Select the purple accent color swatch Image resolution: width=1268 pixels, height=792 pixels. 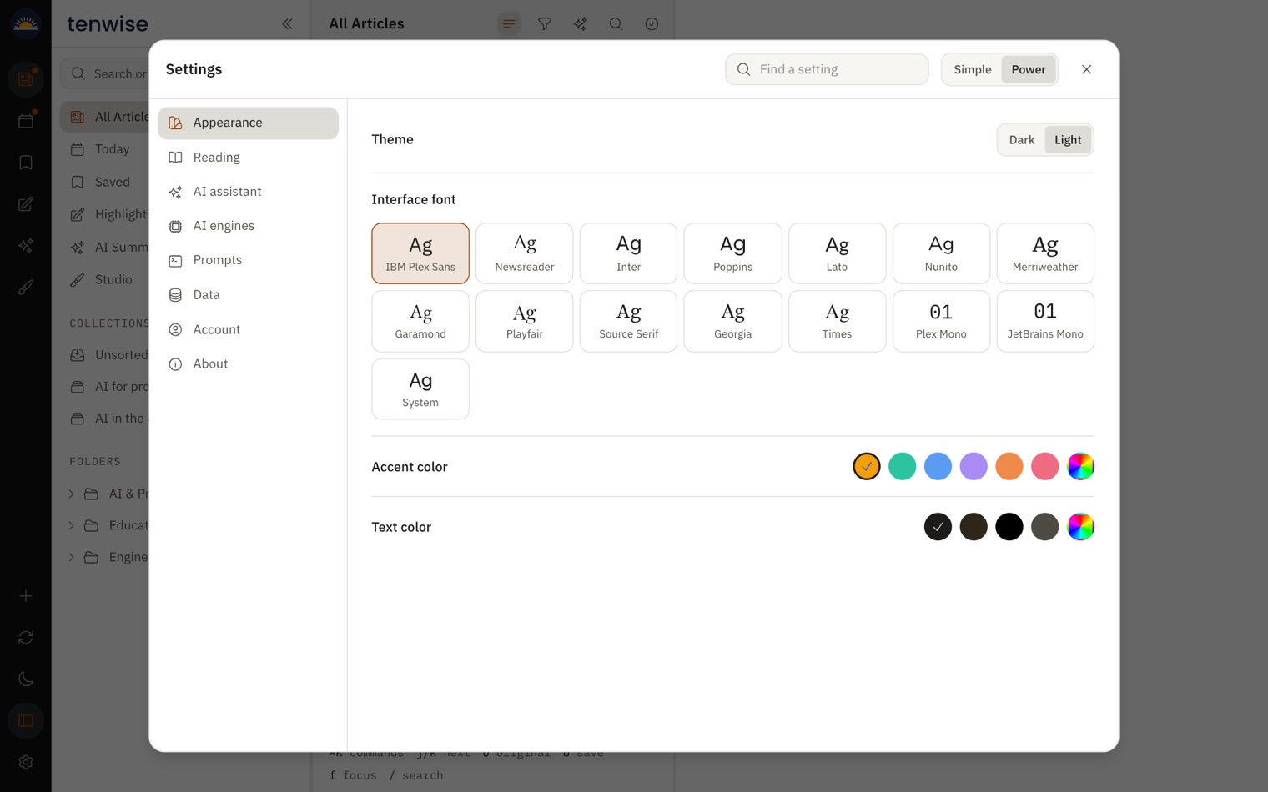point(974,467)
